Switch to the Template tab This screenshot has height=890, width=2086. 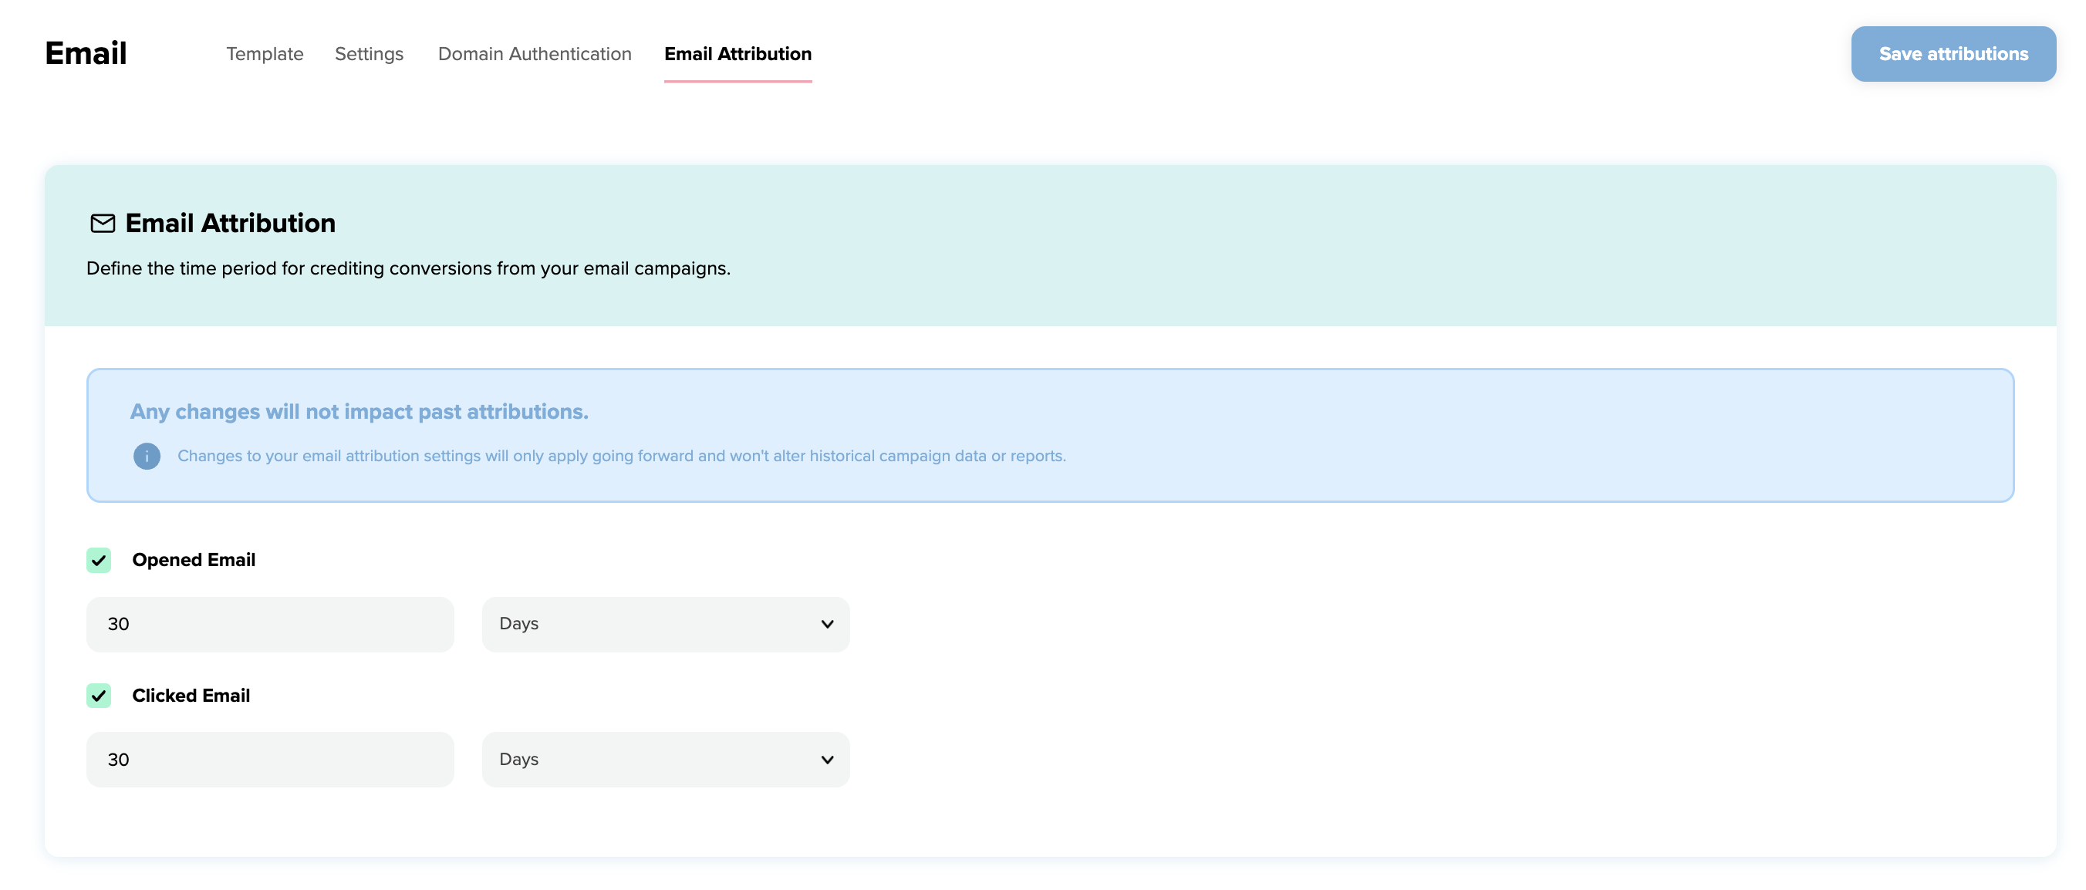point(265,53)
